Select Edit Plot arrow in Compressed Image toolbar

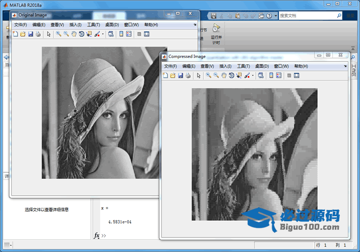[198, 75]
